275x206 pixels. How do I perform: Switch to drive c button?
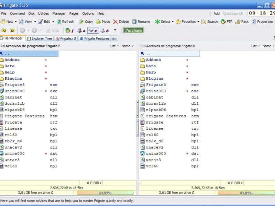[x=92, y=30]
